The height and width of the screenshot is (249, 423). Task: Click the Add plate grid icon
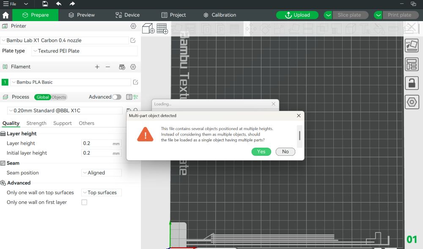[162, 28]
